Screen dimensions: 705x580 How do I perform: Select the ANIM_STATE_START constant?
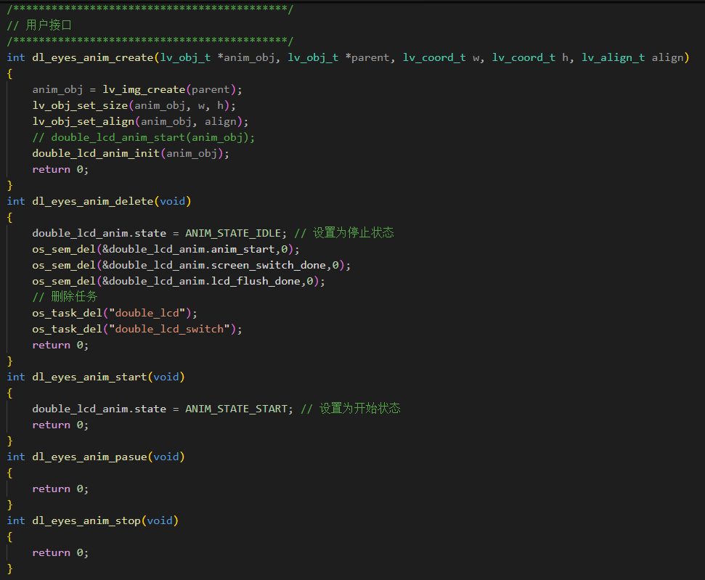[x=237, y=409]
